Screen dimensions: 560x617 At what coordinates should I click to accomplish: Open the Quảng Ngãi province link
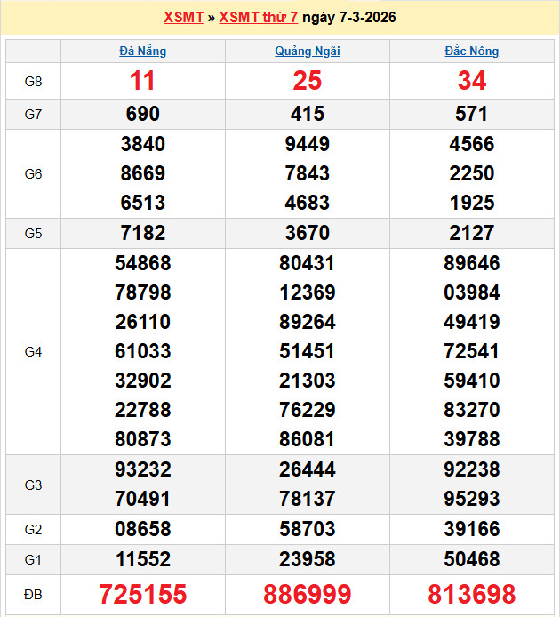pos(308,52)
